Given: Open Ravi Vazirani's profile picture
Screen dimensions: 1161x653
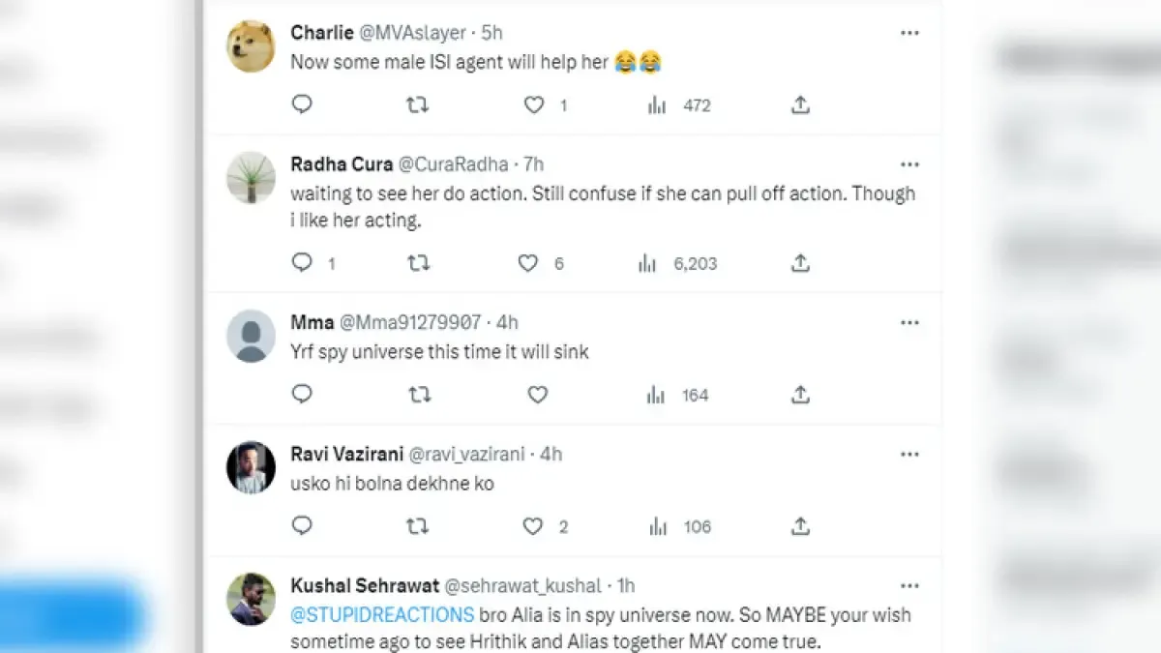Looking at the screenshot, I should click(x=251, y=468).
